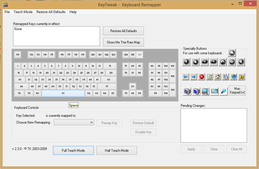Click the KeyTweak keyboard icon in title bar
The height and width of the screenshot is (169, 259).
5,5
